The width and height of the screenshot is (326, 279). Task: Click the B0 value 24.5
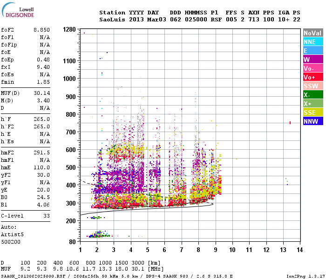click(43, 197)
